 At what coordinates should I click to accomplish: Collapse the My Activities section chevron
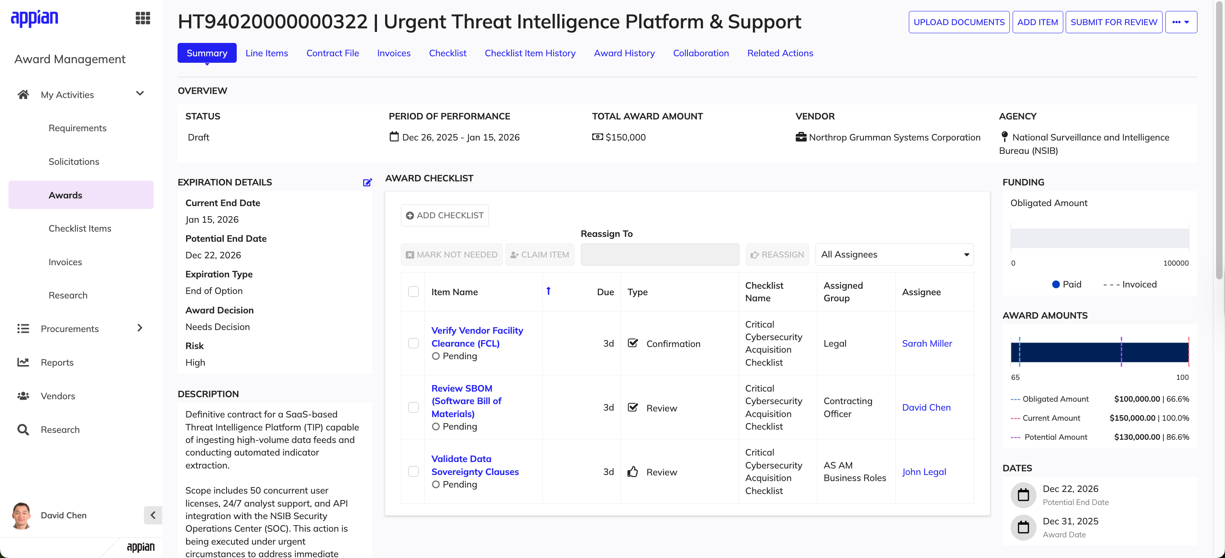(140, 94)
